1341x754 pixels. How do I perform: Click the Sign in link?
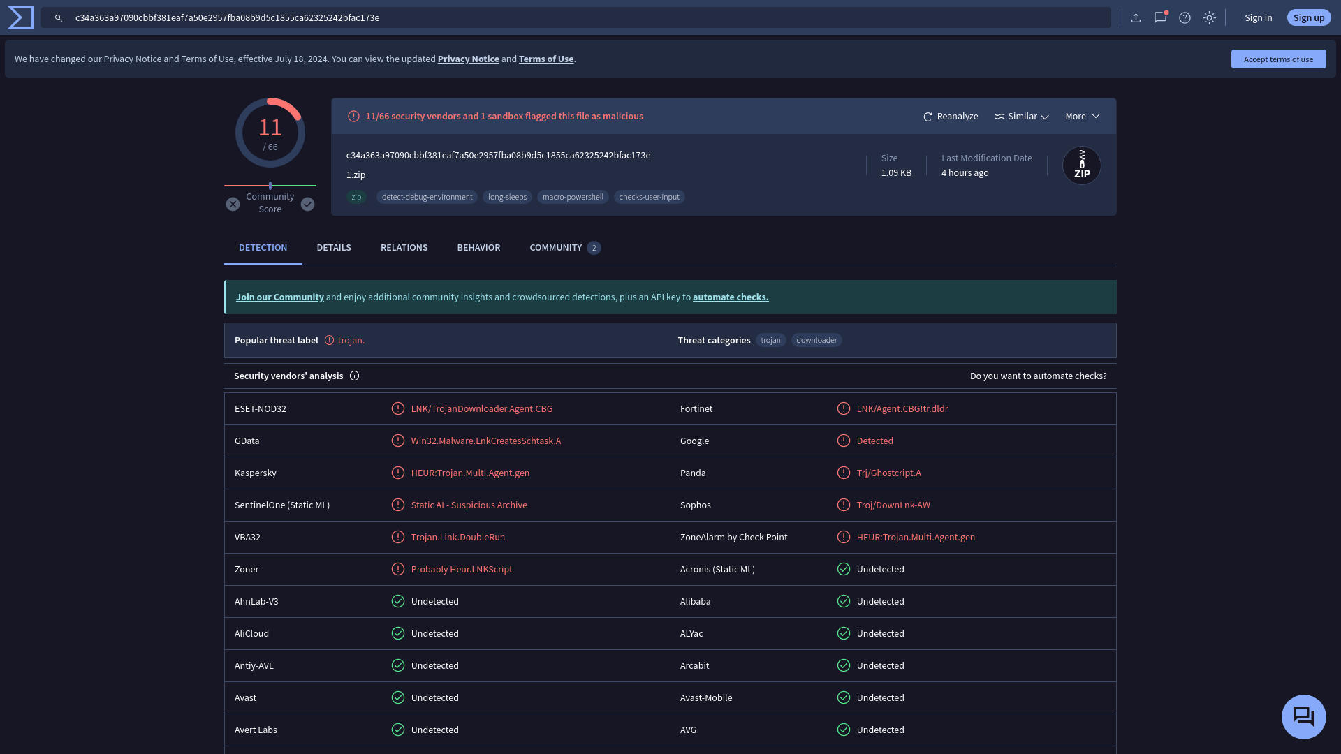click(1258, 18)
